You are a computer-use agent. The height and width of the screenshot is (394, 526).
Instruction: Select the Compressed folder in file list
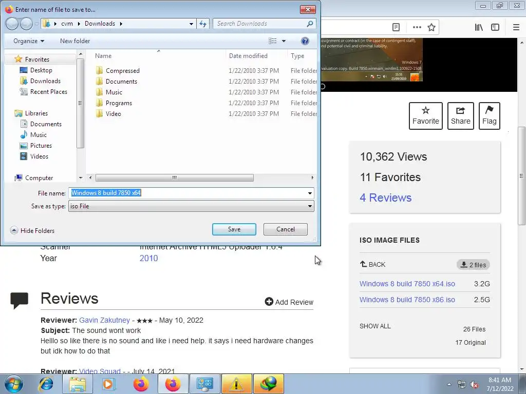click(x=122, y=71)
